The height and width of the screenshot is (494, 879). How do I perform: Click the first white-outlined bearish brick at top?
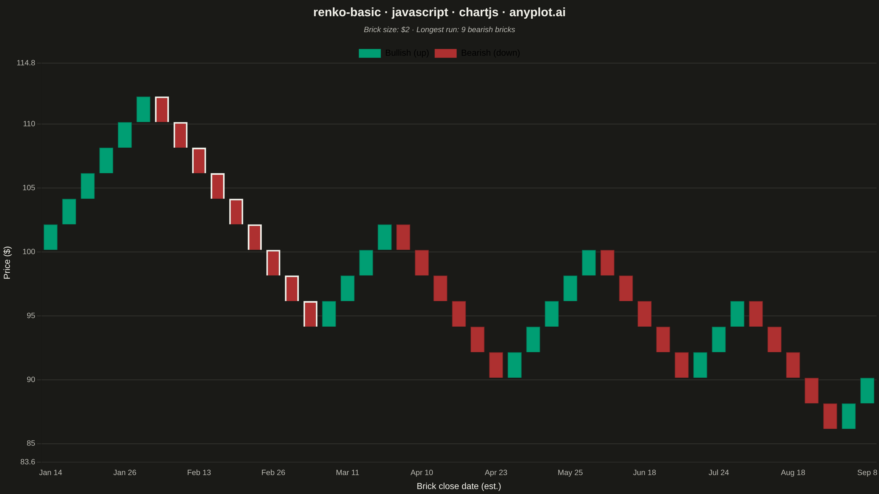tap(162, 109)
